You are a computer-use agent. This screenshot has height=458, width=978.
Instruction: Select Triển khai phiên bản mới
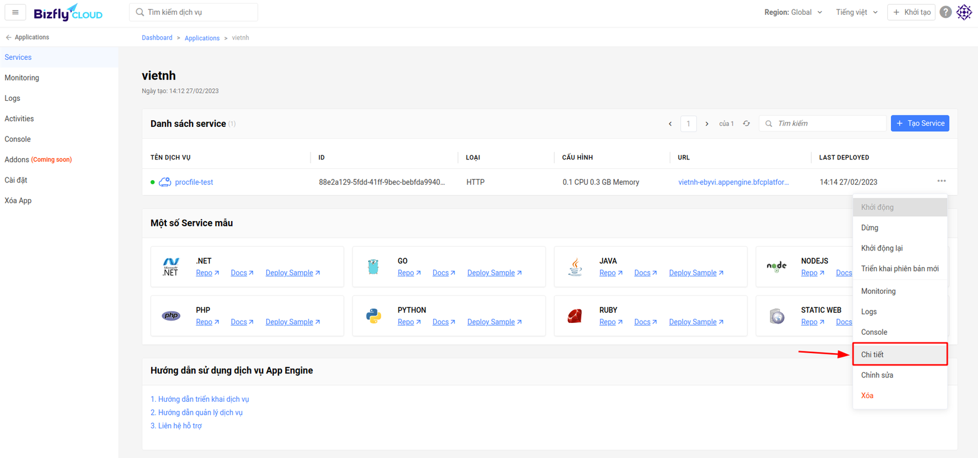(900, 269)
